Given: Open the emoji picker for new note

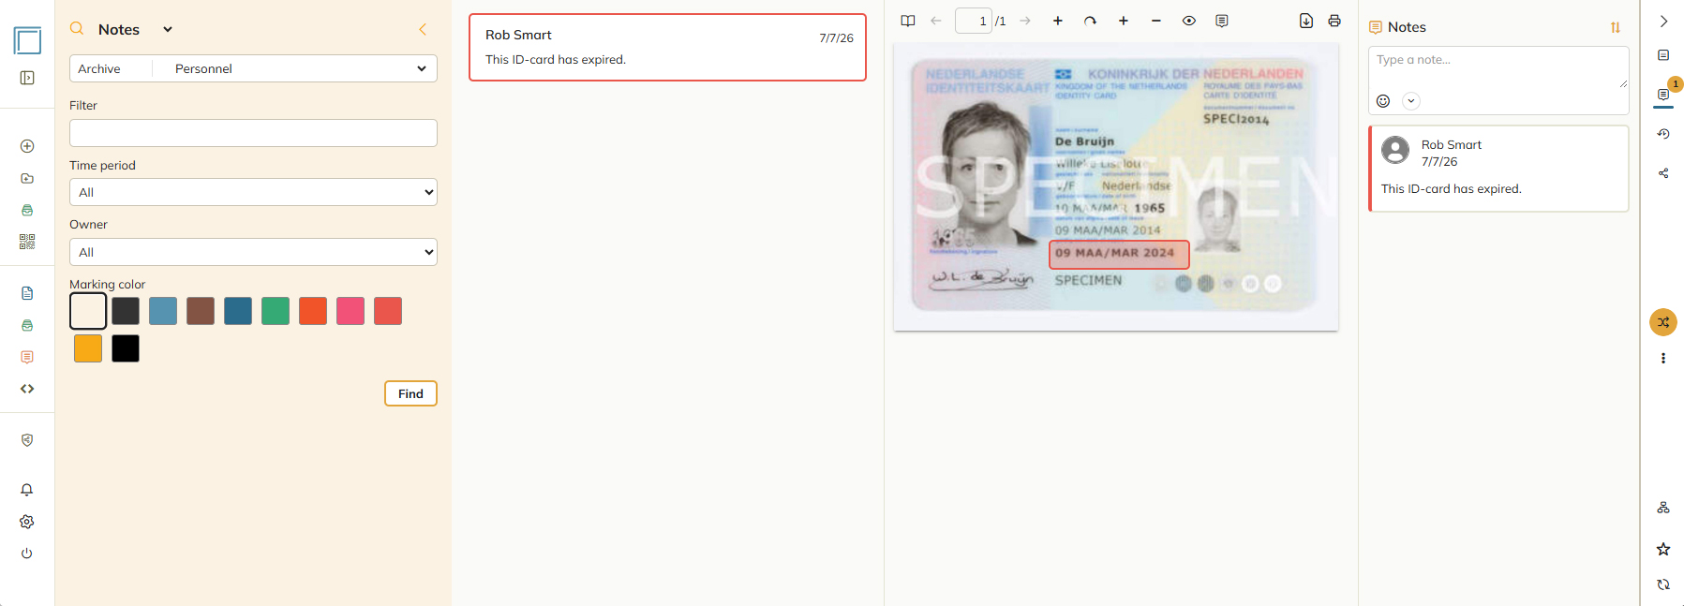Looking at the screenshot, I should point(1383,101).
